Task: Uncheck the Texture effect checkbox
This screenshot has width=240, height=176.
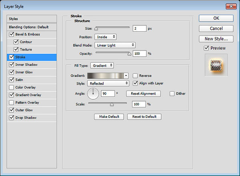Action: click(x=16, y=49)
